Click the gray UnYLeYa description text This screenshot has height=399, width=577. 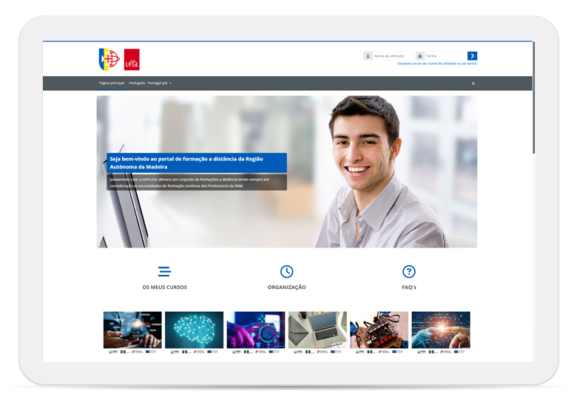(197, 183)
